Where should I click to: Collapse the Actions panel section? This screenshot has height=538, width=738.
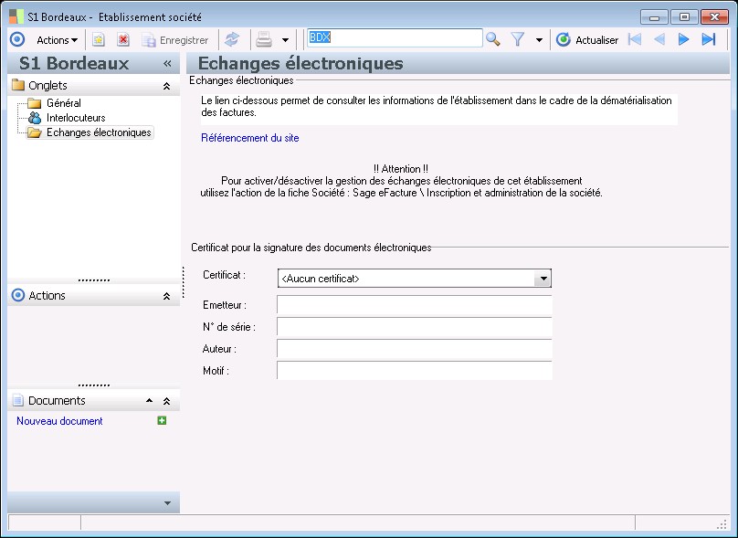coord(166,296)
